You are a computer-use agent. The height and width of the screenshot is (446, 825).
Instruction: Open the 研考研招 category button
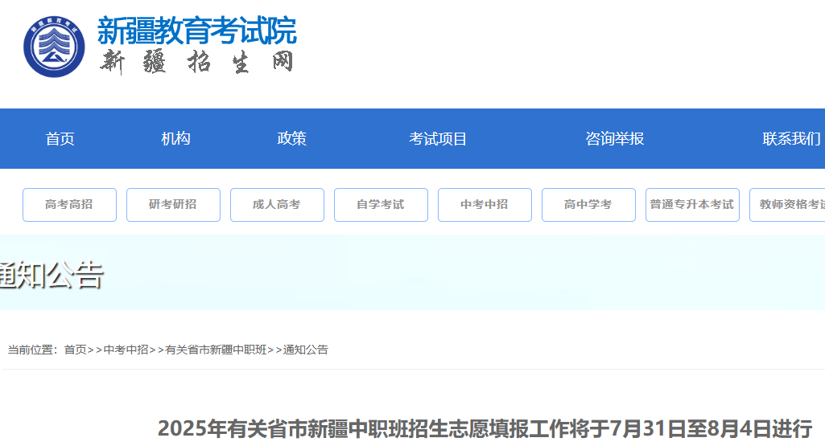[173, 205]
